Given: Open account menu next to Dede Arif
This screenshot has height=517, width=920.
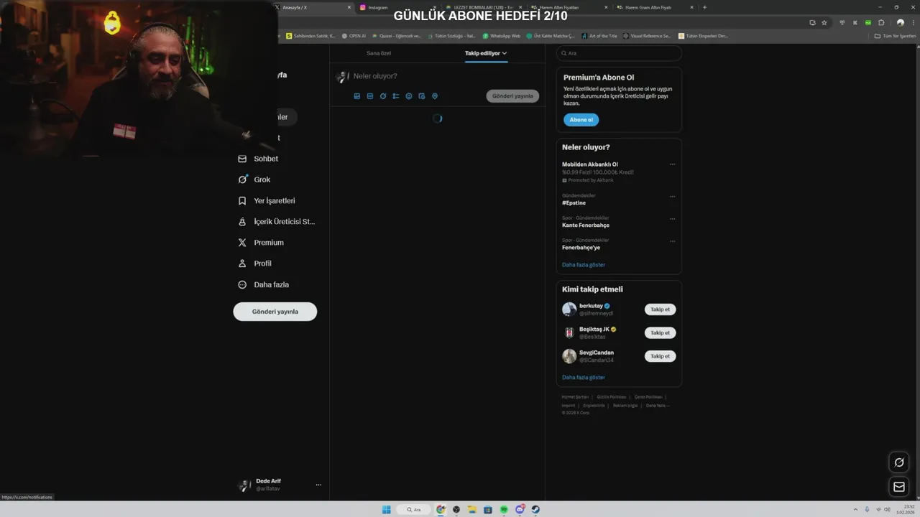Looking at the screenshot, I should [318, 485].
